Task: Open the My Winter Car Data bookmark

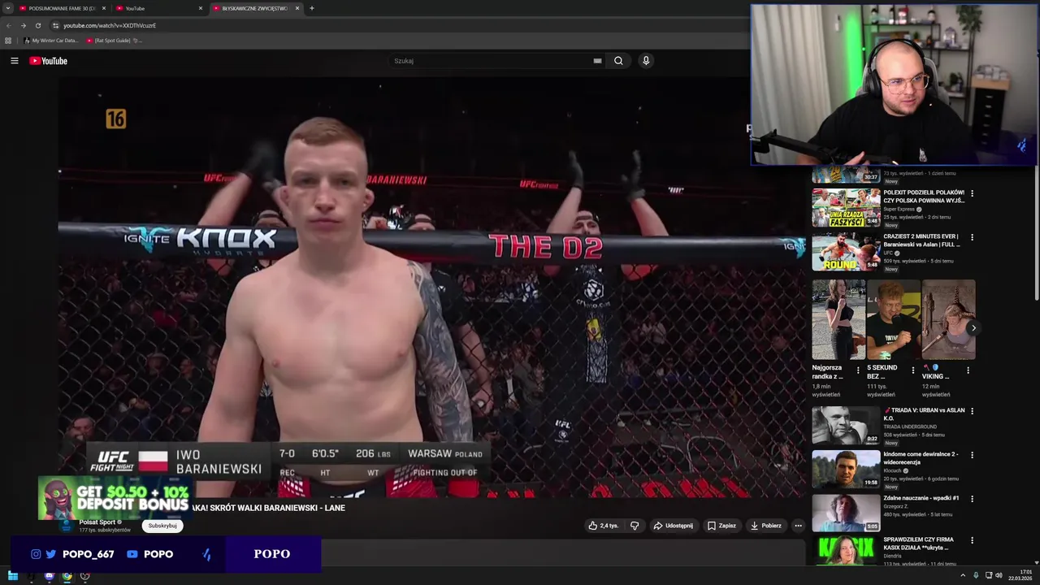Action: tap(51, 40)
